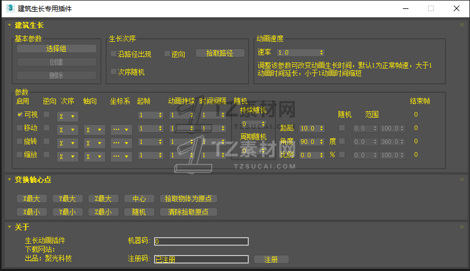Click 起帧 spinner in 缩放 row
Screen dimensions: 470x271
click(151, 156)
